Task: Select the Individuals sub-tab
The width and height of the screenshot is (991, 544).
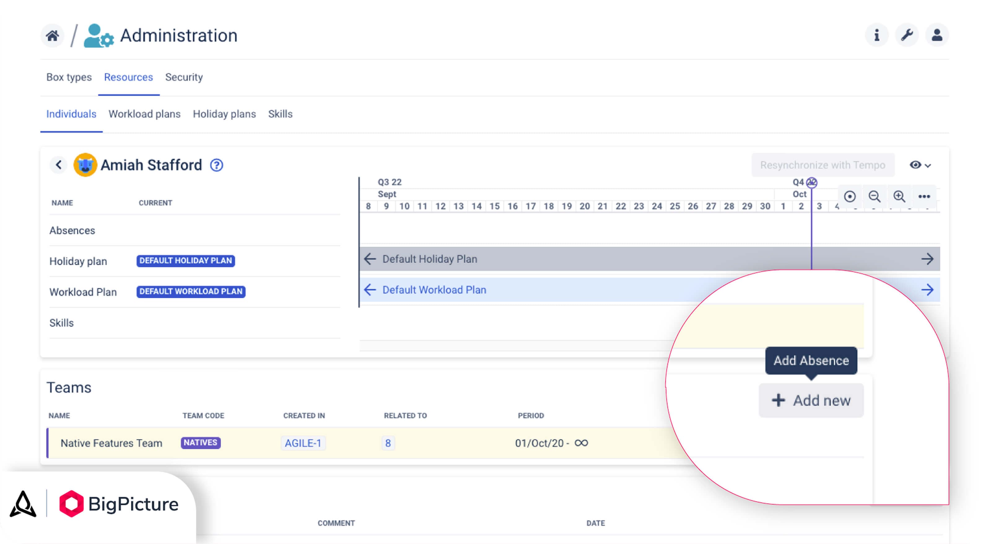Action: (x=71, y=114)
